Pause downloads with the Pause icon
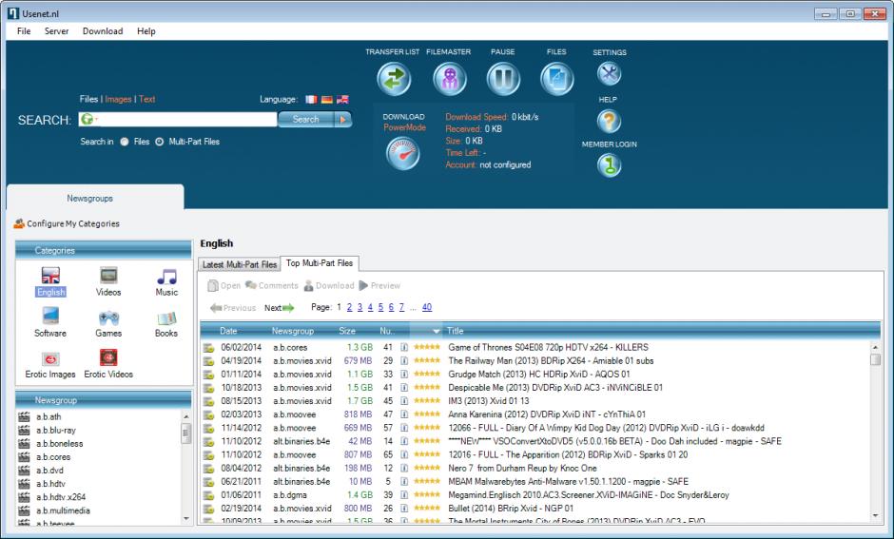894x539 pixels. pos(503,79)
